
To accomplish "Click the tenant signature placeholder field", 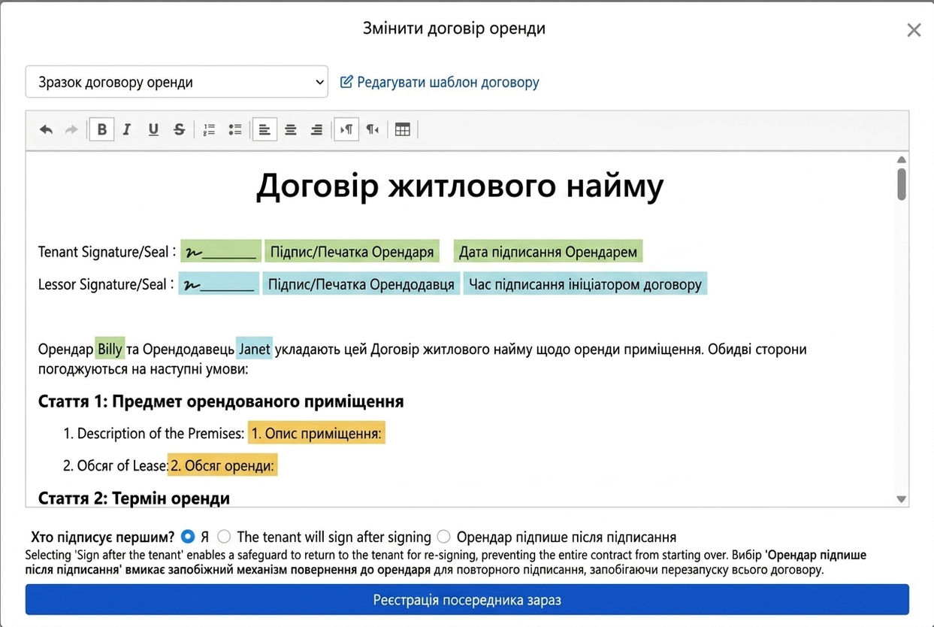I will click(221, 251).
